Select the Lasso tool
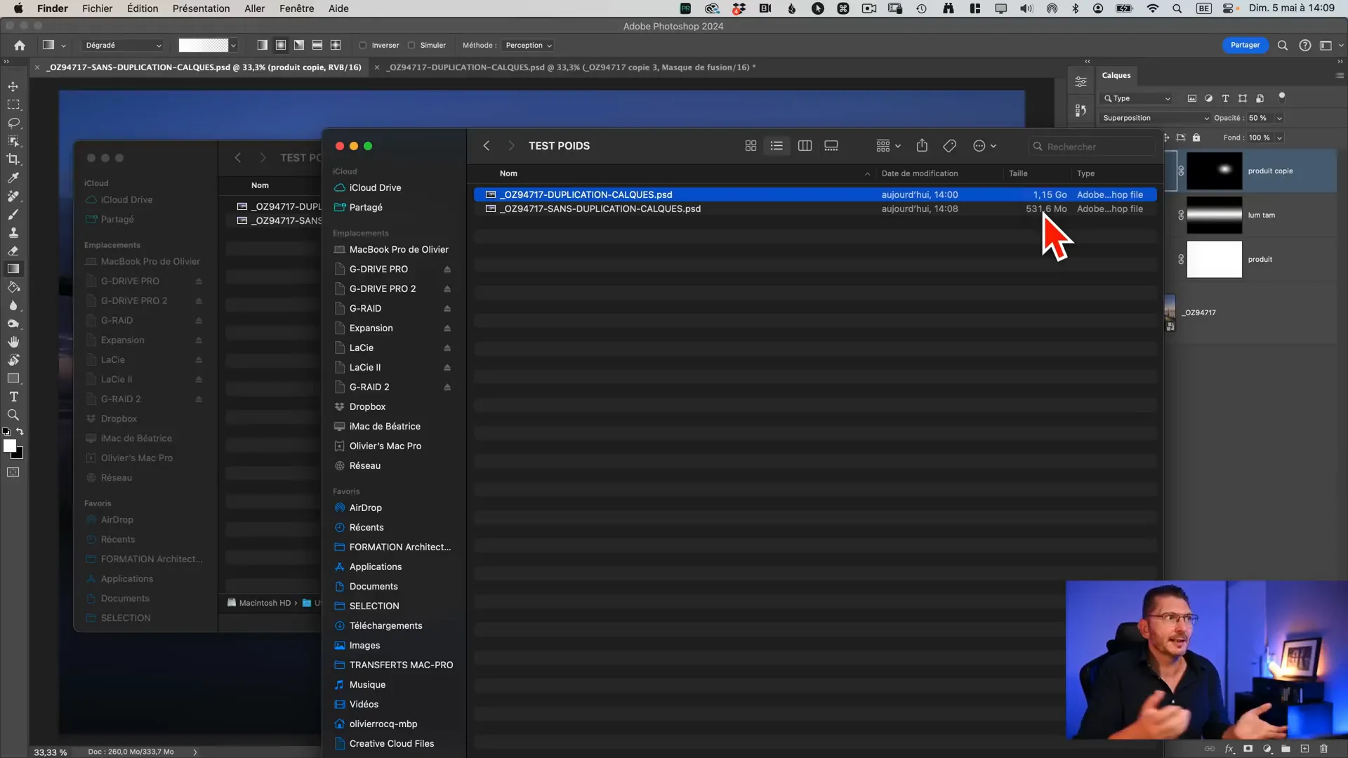This screenshot has width=1348, height=758. point(13,123)
